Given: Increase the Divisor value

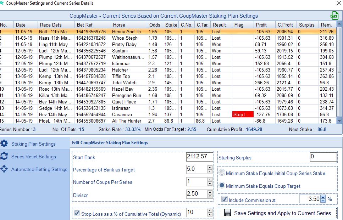Looking at the screenshot, I should 210,192.
